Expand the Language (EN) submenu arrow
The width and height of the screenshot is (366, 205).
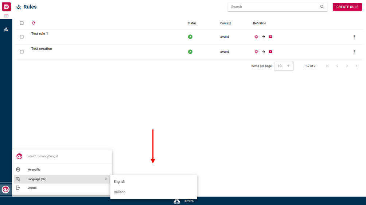click(106, 179)
